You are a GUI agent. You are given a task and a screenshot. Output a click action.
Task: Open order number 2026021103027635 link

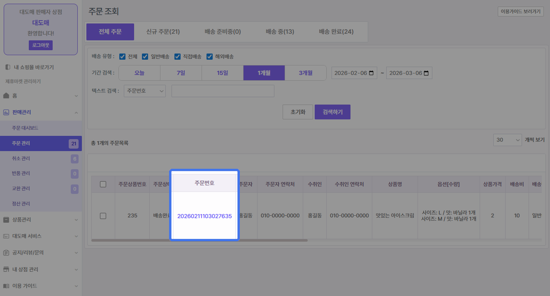pos(204,216)
